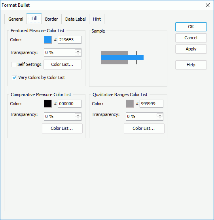Edit the 000000 hex color field
Viewport: 214px width, 220px height.
(x=70, y=104)
